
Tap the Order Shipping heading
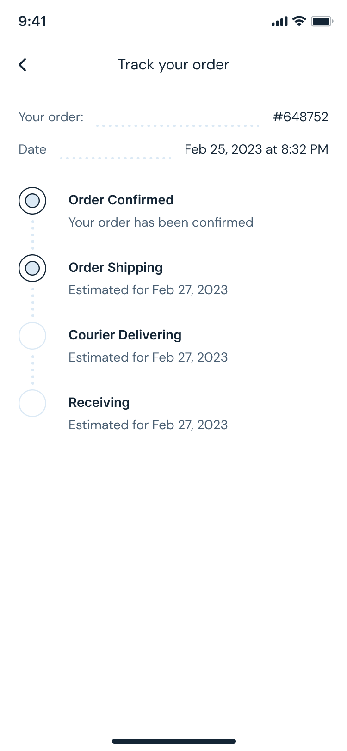(116, 267)
